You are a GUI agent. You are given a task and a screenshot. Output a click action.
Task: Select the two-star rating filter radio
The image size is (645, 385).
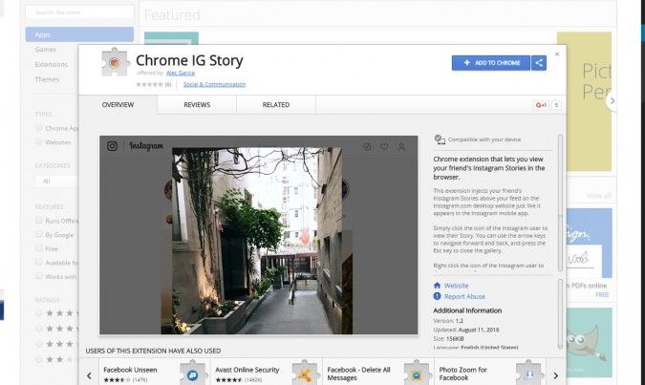(38, 359)
